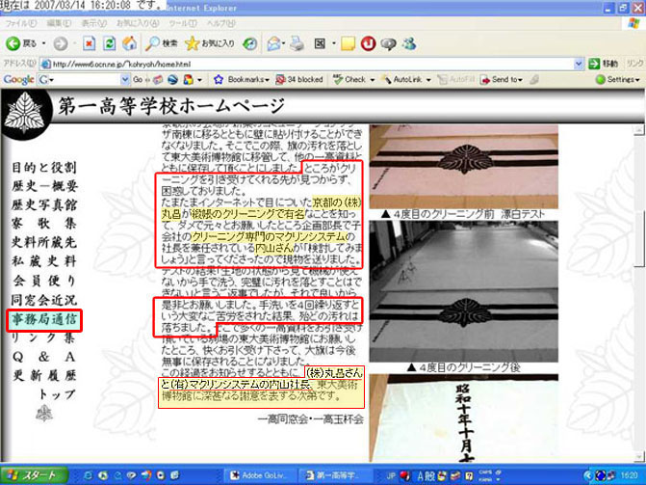This screenshot has height=485, width=646.
Task: Expand the Google search box dropdown
Action: click(125, 80)
